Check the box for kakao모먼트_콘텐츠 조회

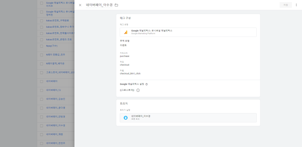41,40
